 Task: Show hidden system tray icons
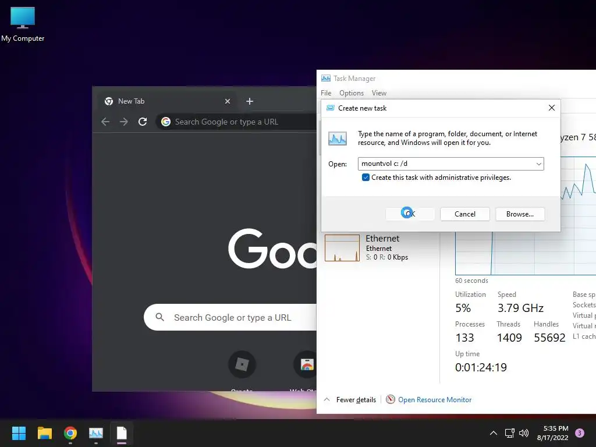coord(494,433)
